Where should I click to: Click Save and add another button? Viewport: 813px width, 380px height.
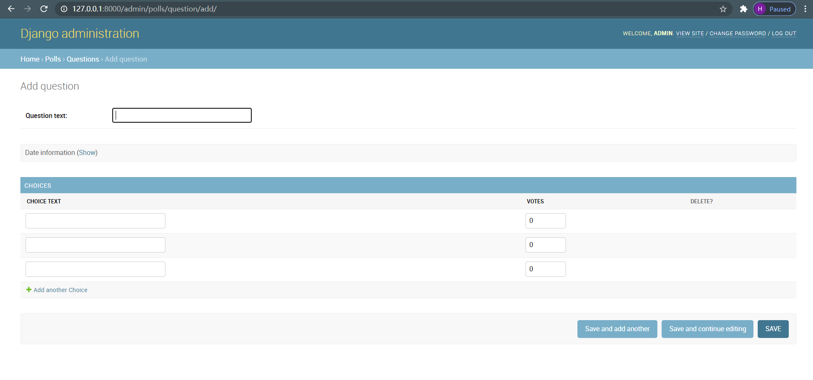point(617,329)
